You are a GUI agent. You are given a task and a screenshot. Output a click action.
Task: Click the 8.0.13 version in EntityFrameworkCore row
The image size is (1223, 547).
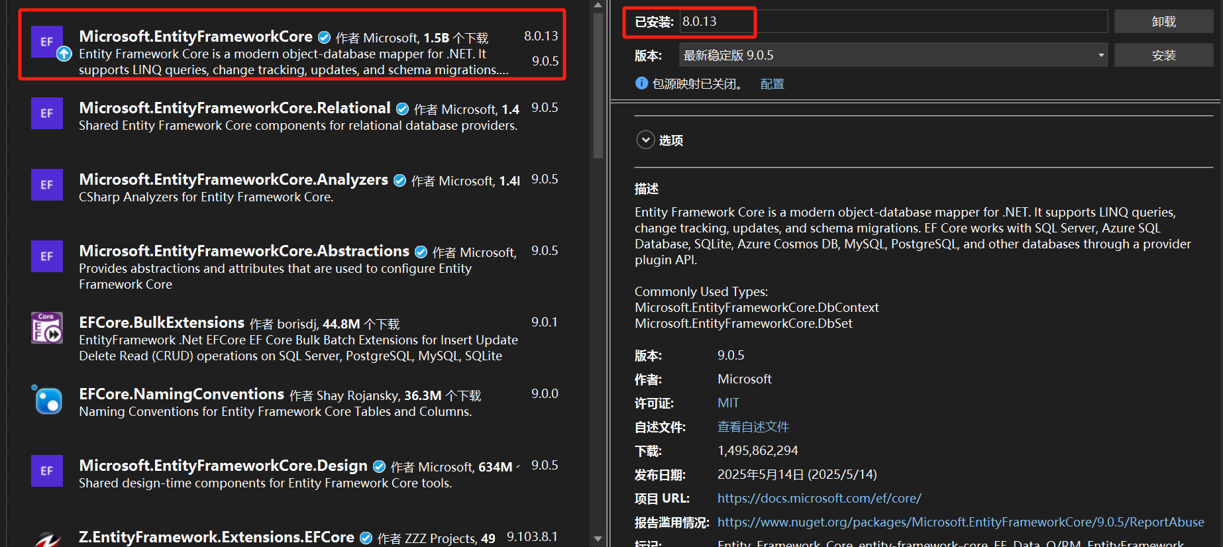coord(541,36)
